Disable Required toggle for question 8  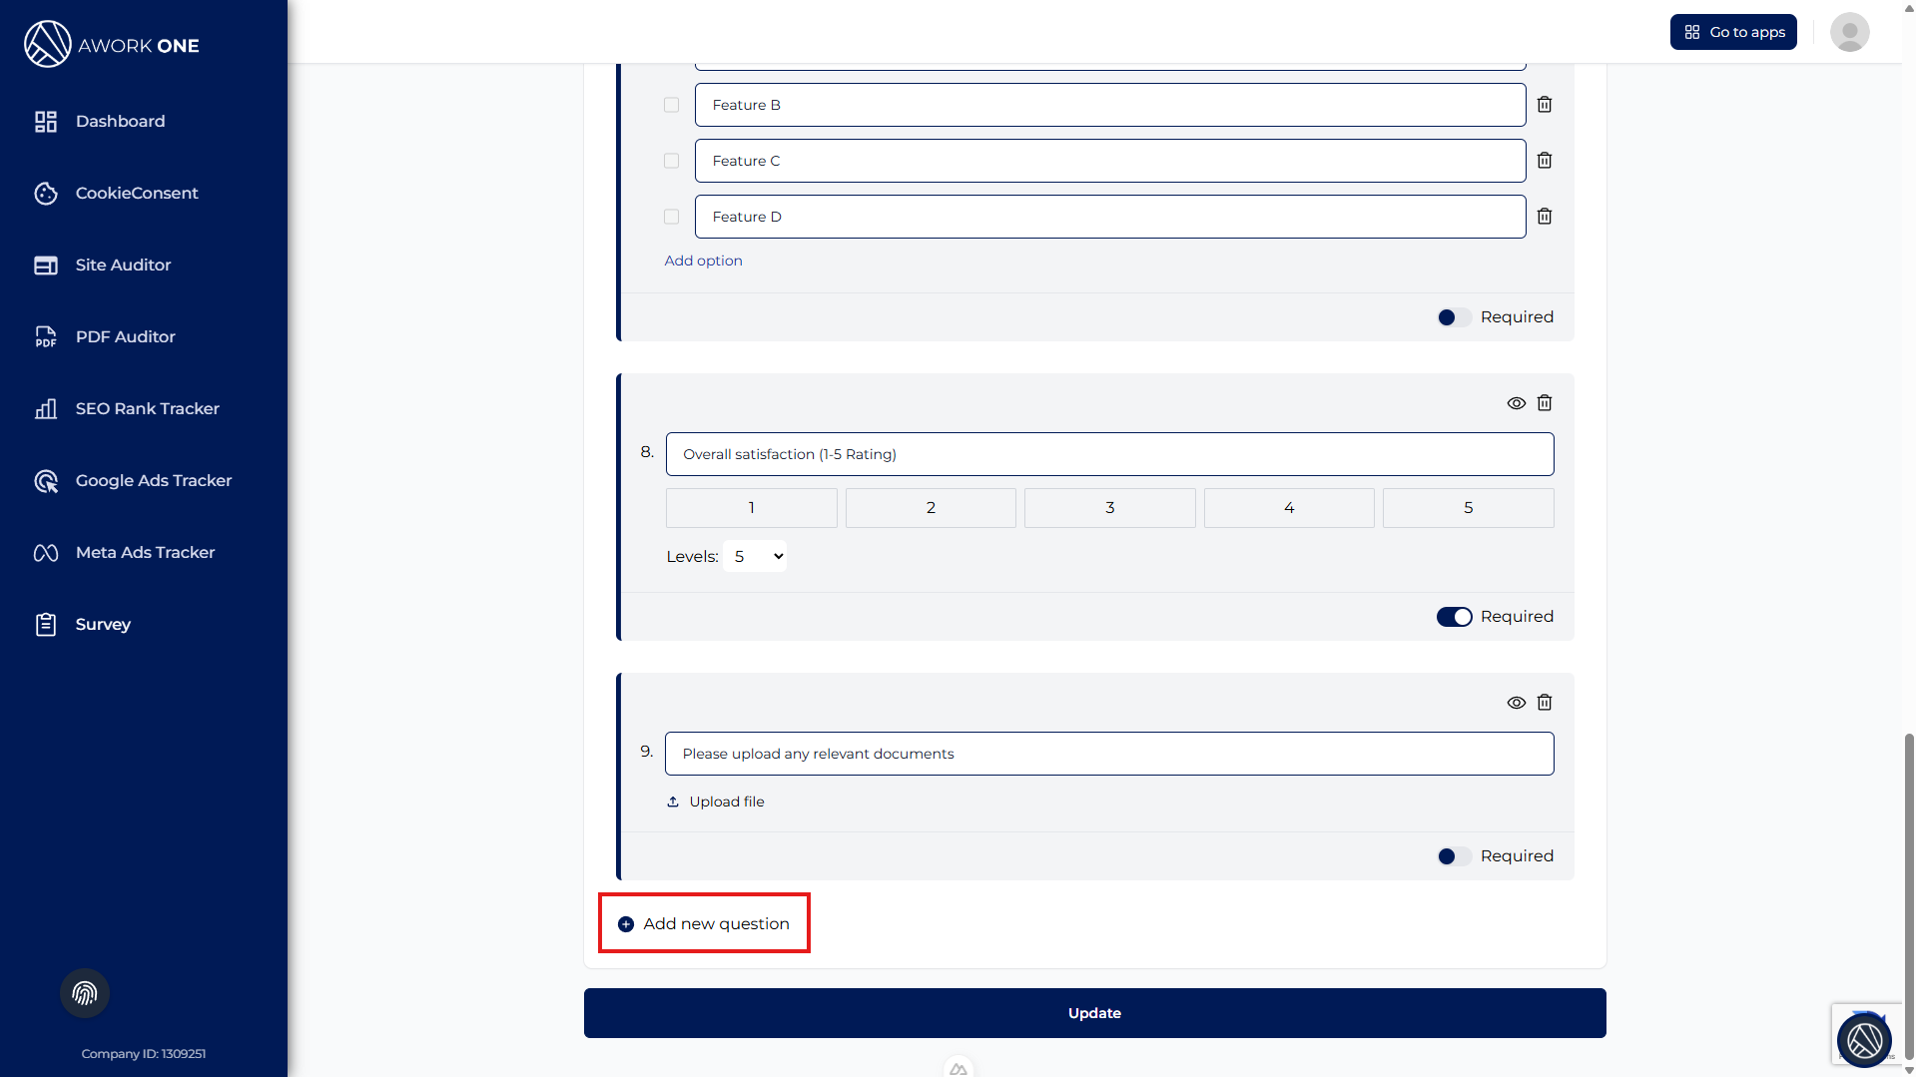coord(1454,617)
